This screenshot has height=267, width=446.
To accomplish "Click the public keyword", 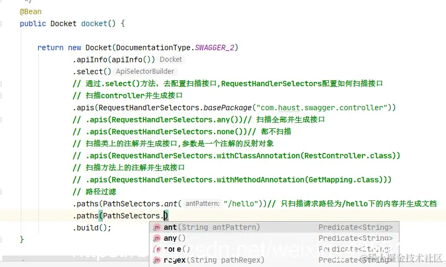I will [x=33, y=23].
